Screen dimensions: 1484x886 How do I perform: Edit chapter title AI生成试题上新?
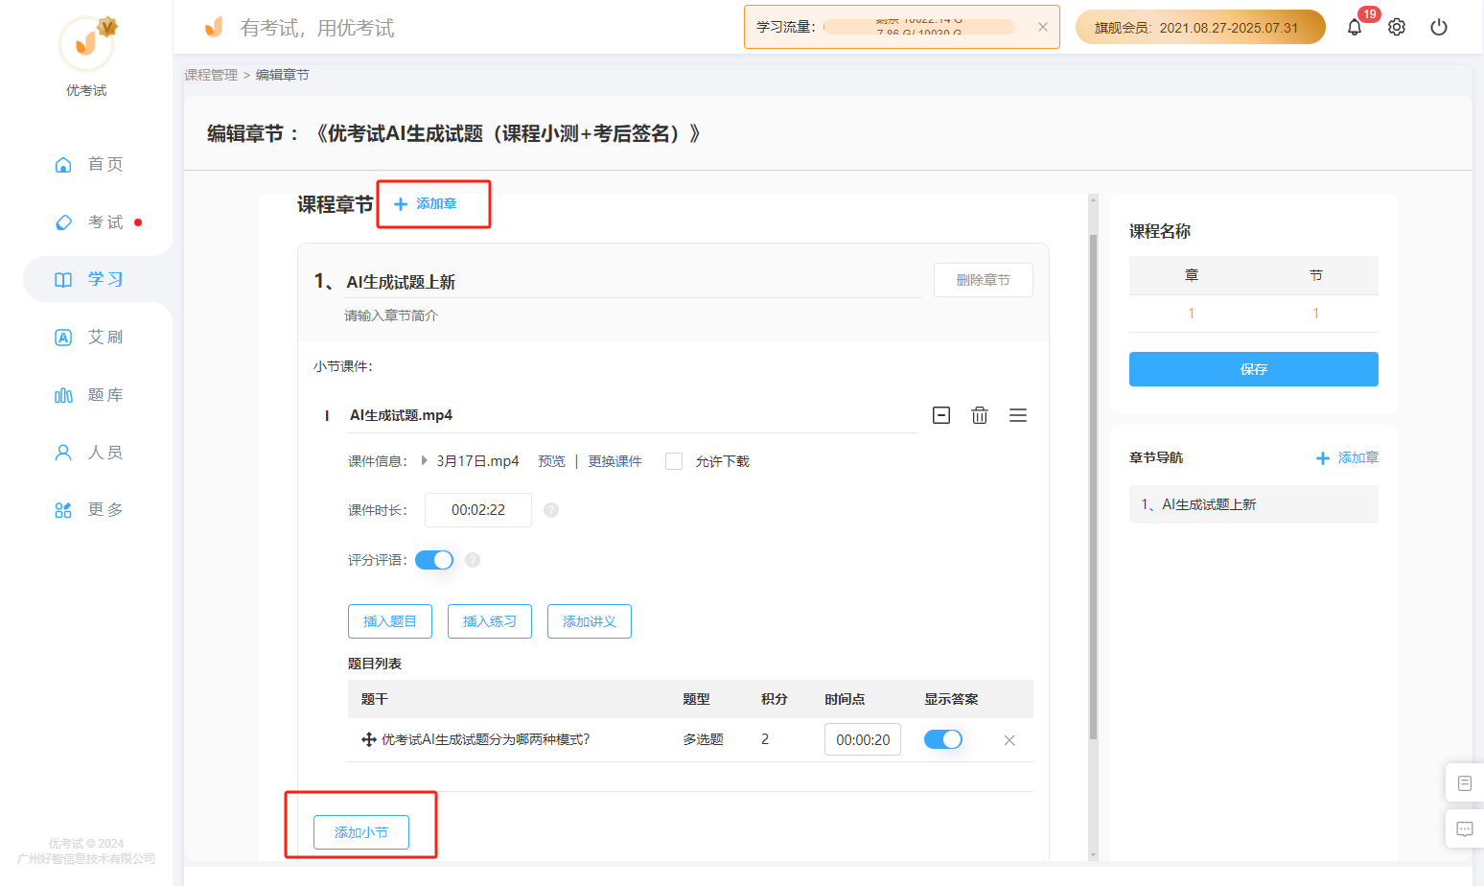click(633, 282)
